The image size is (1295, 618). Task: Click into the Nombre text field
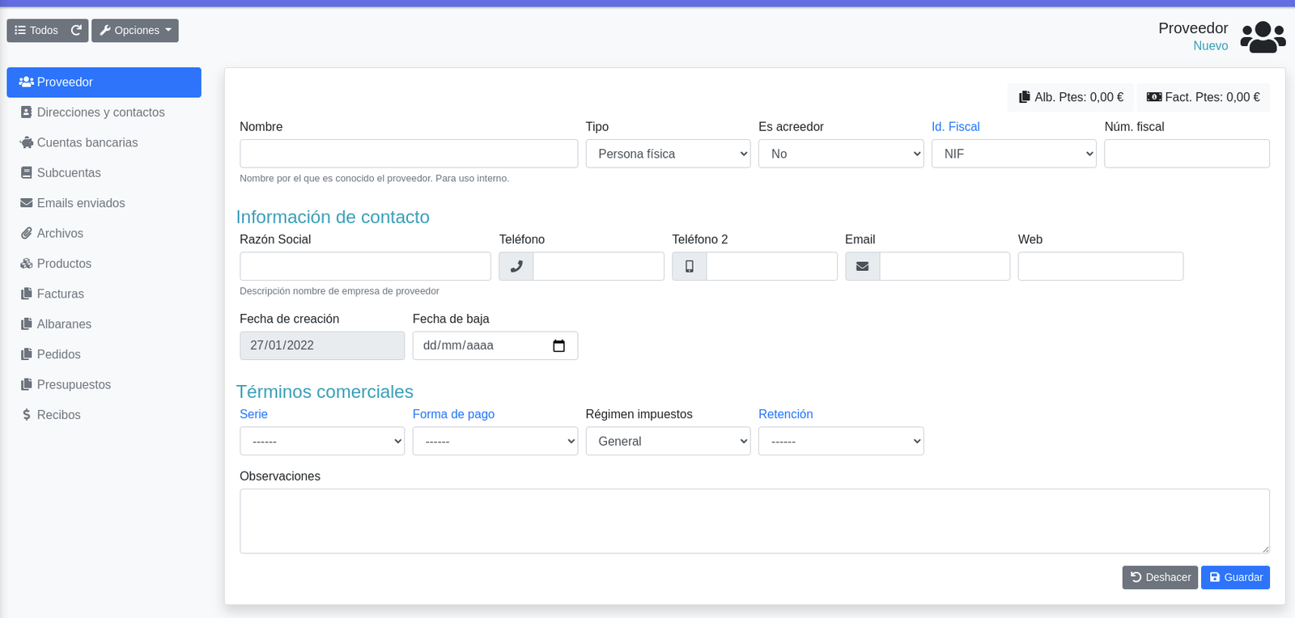tap(409, 154)
